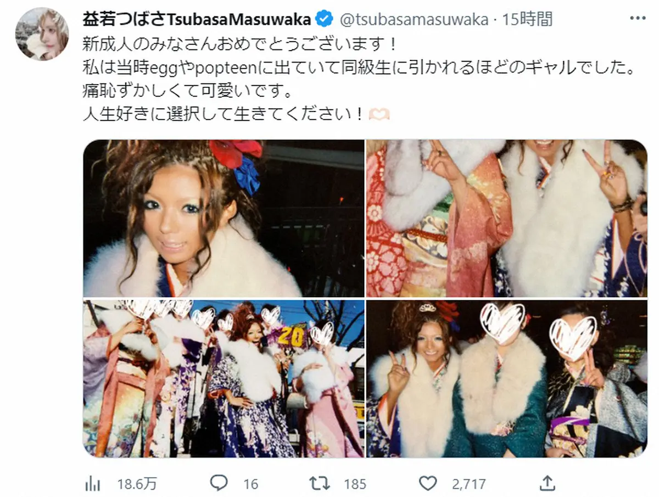Viewport: 659px width, 497px height.
Task: Open display name 益若つばさTsubasaMasuwaka
Action: click(x=197, y=20)
